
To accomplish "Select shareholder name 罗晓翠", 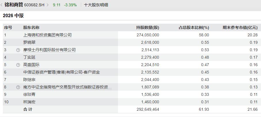I will (x=29, y=43).
